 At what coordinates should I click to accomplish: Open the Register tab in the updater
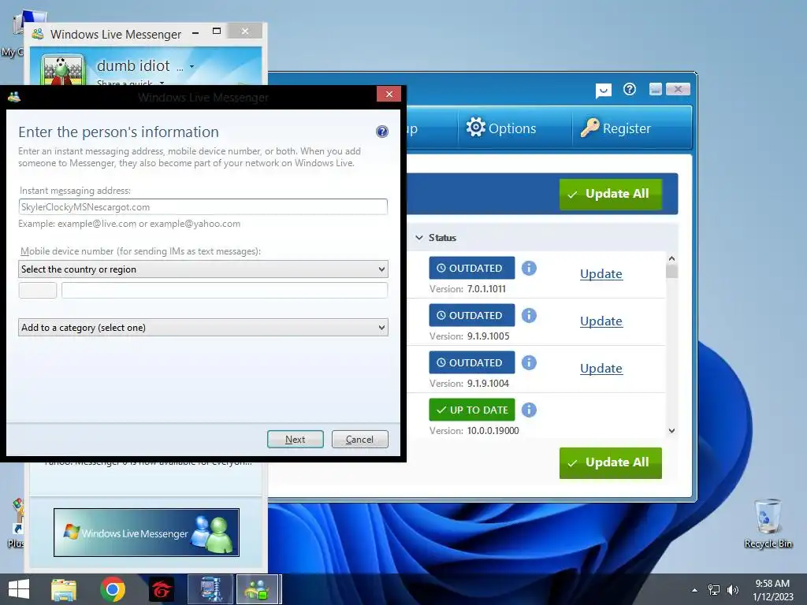(x=615, y=128)
